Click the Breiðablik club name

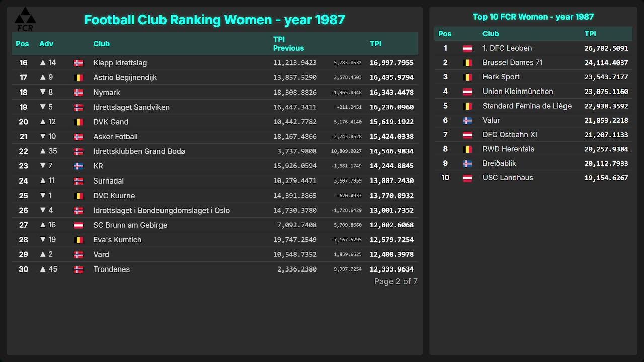[x=499, y=163]
